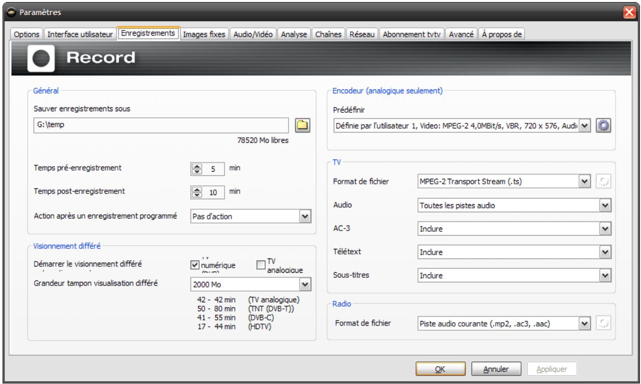Click the OK button

pos(441,369)
